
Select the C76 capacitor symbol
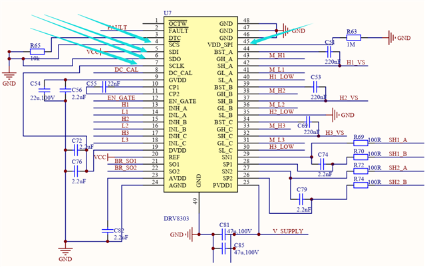[76, 171]
